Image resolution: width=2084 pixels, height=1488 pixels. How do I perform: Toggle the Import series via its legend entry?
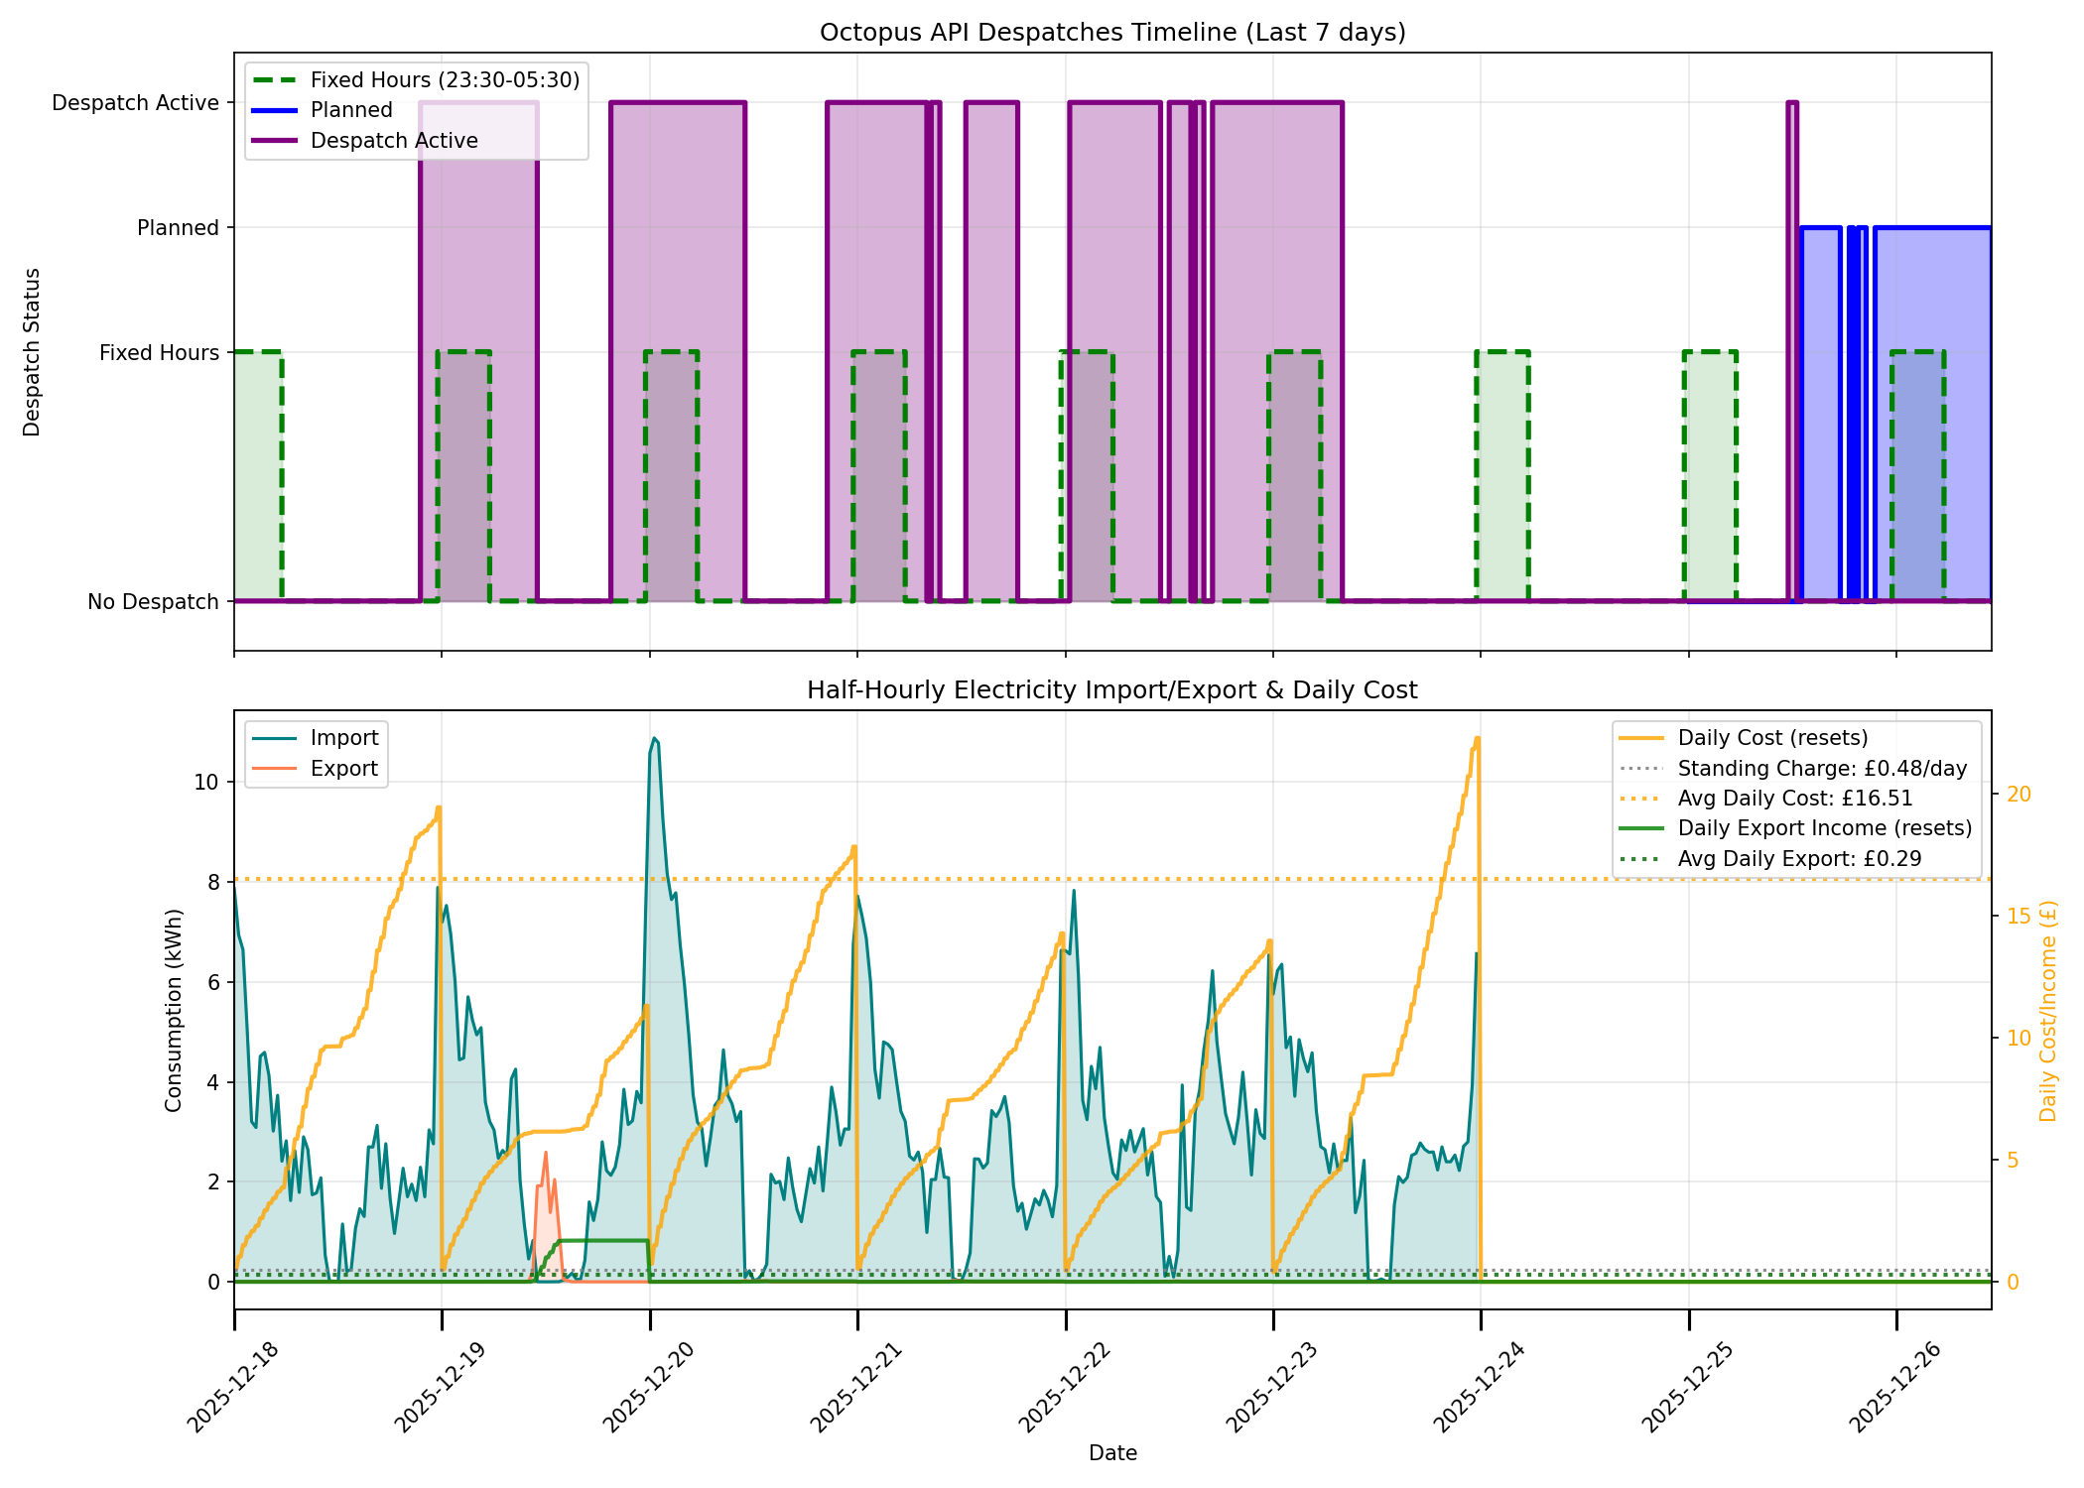pyautogui.click(x=342, y=738)
